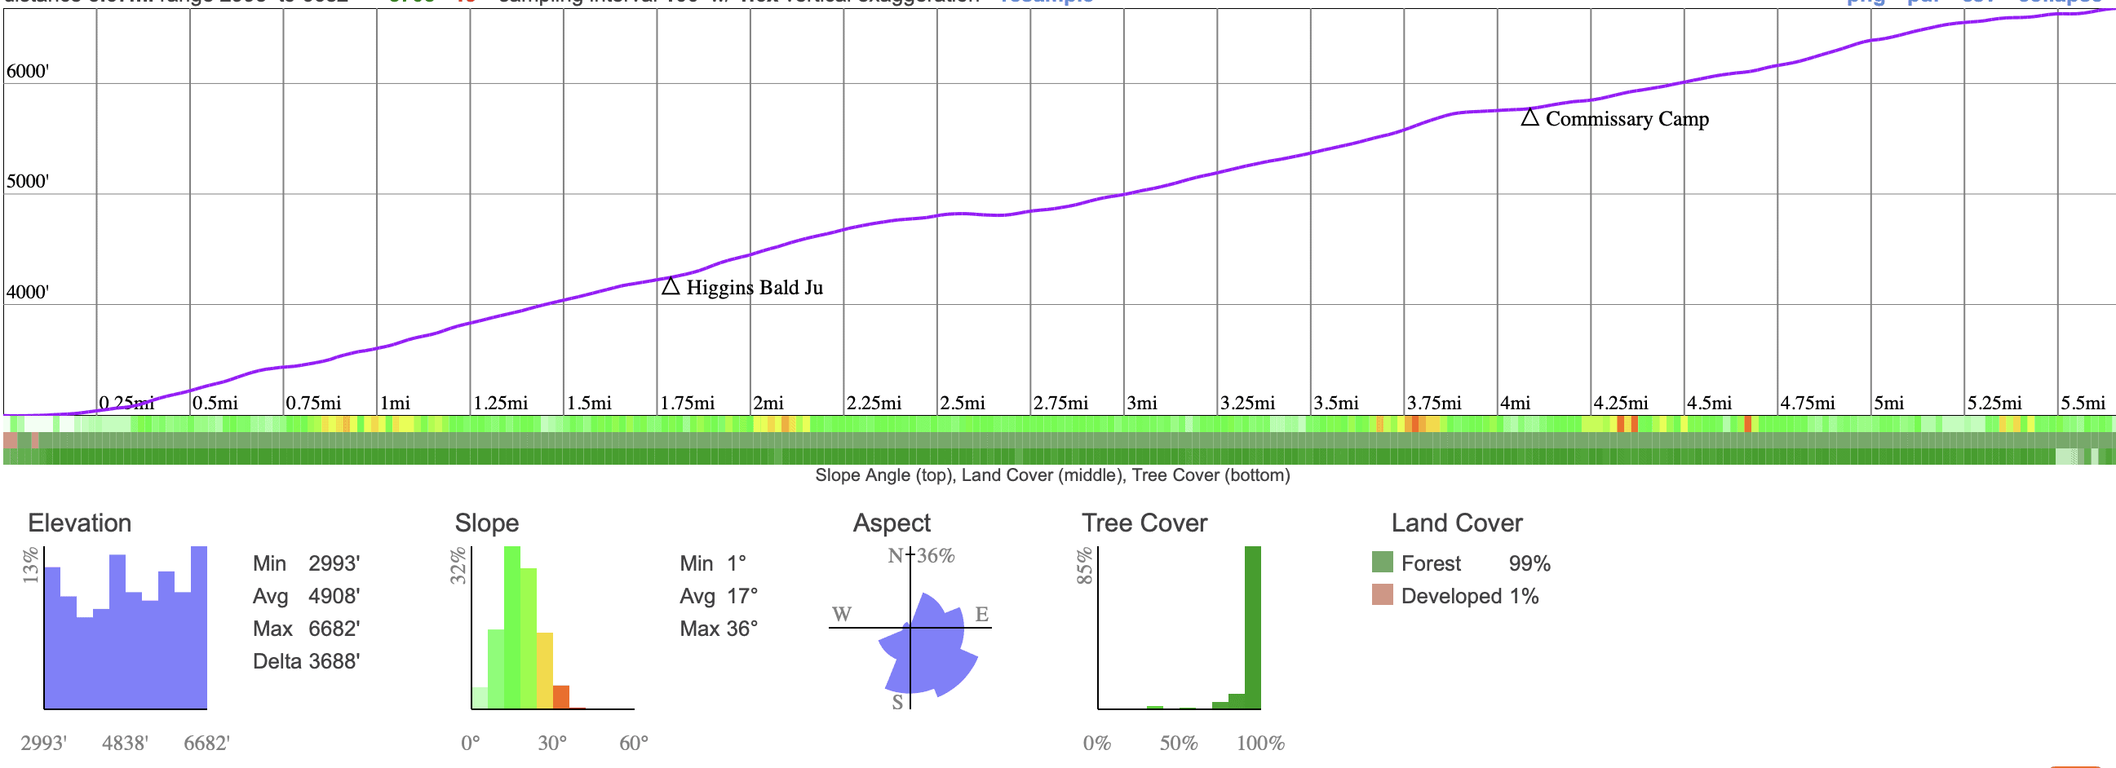Click the 2.5mi distance marker
Screen dimensions: 2116x768
[962, 404]
